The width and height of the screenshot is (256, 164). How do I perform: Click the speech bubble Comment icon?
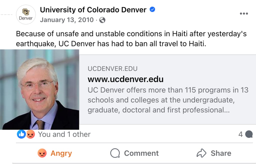[115, 153]
